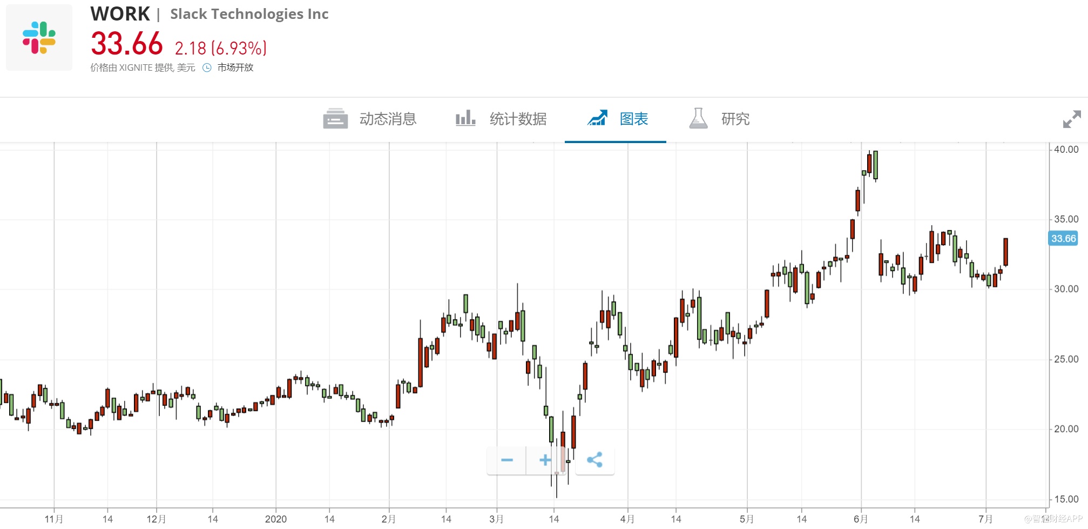Open the 动态消息 news feed tab
This screenshot has width=1088, height=529.
click(388, 119)
